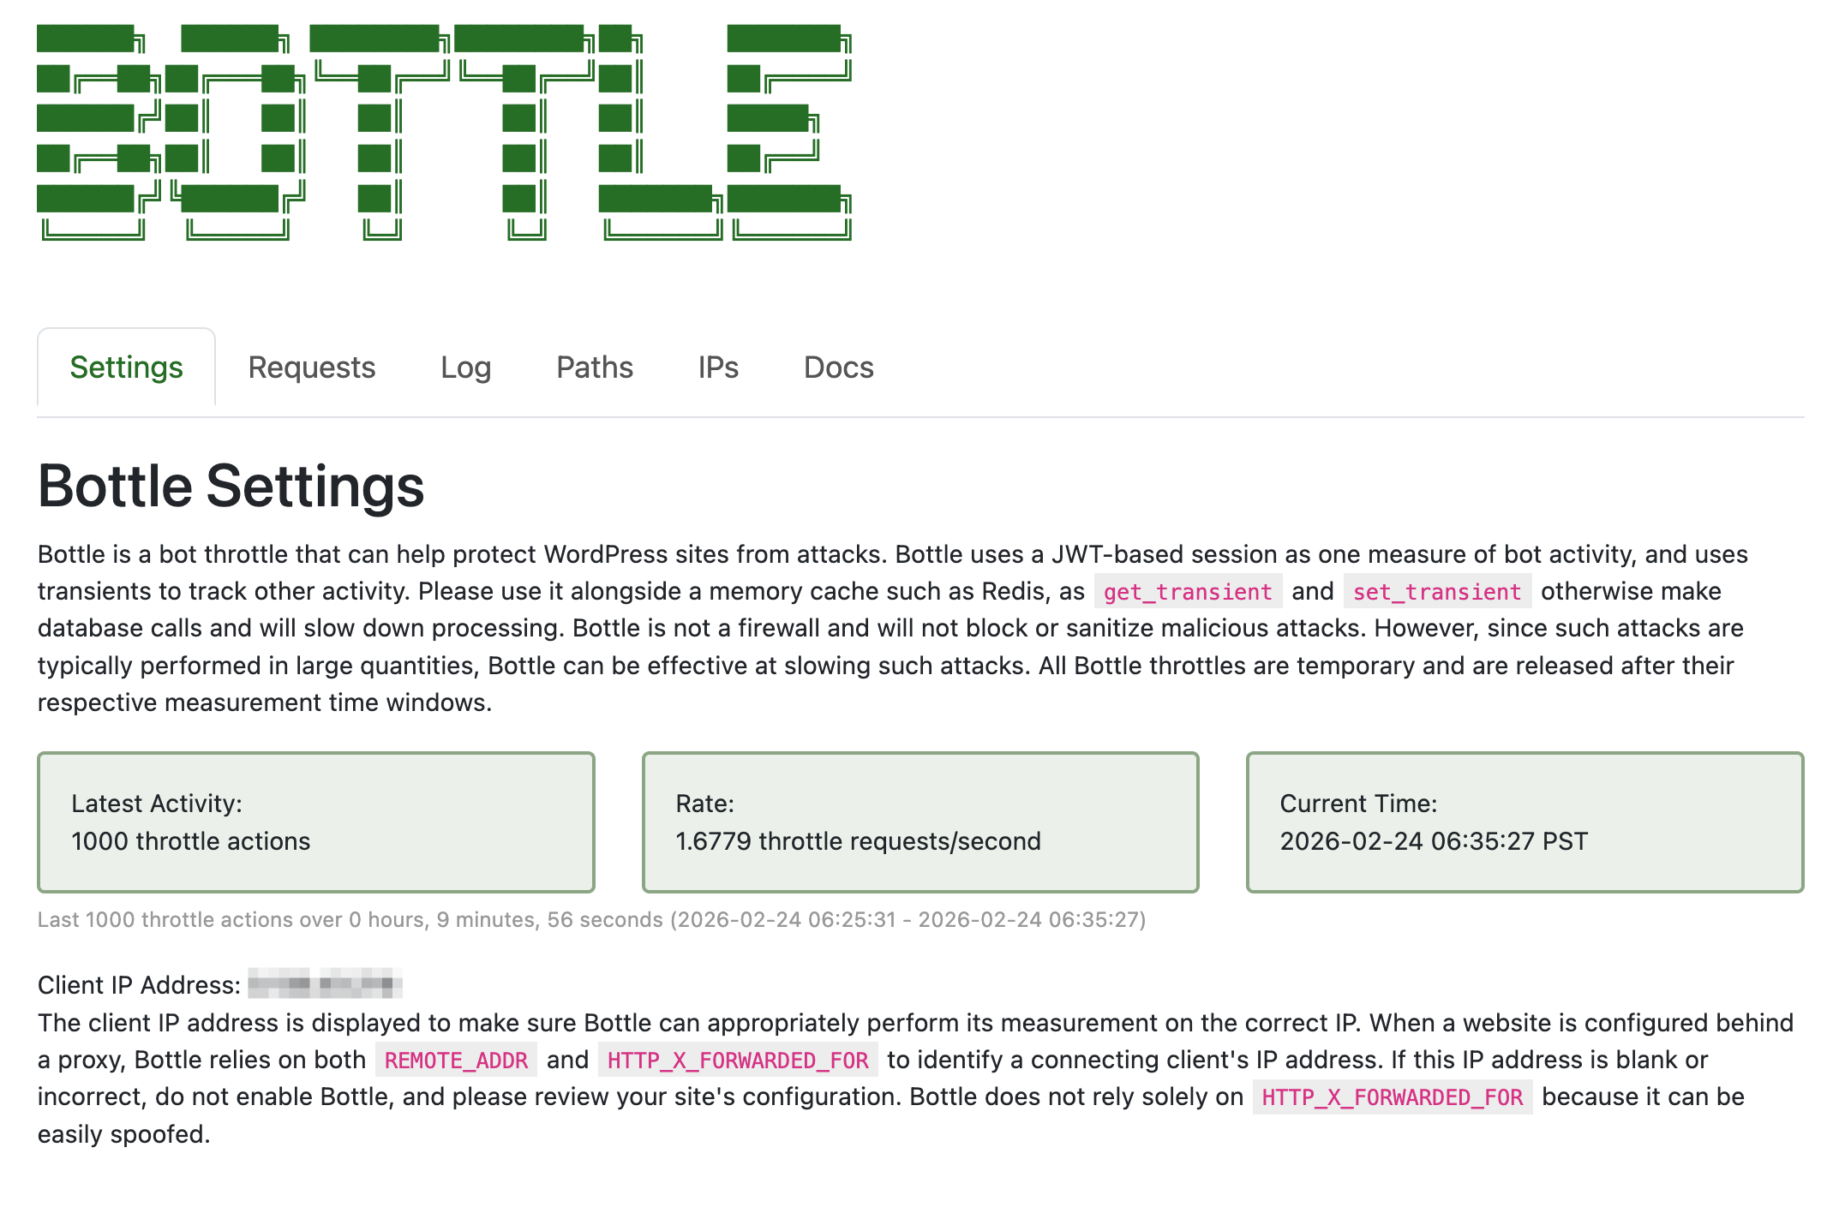Click the Bottle Settings heading
This screenshot has width=1839, height=1225.
coord(231,486)
